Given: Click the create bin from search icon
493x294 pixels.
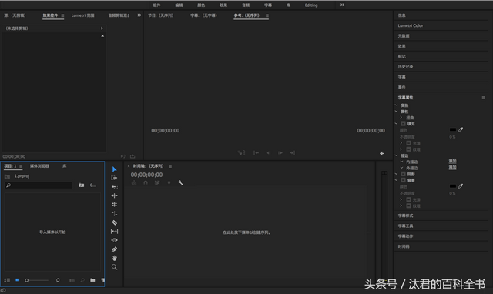Looking at the screenshot, I should (x=82, y=185).
